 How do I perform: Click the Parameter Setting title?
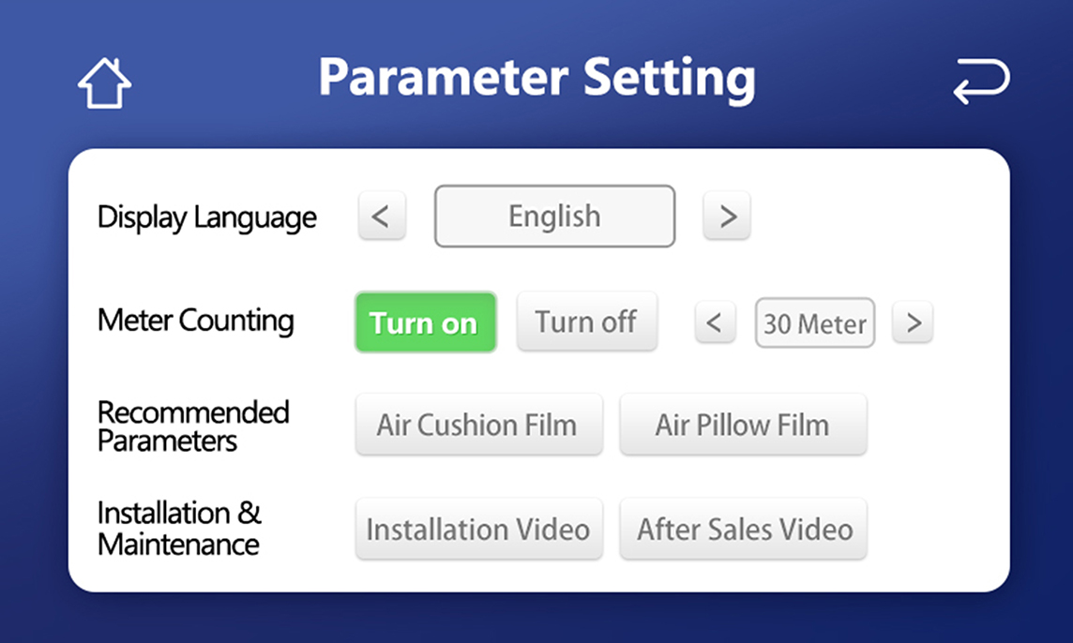(x=536, y=78)
